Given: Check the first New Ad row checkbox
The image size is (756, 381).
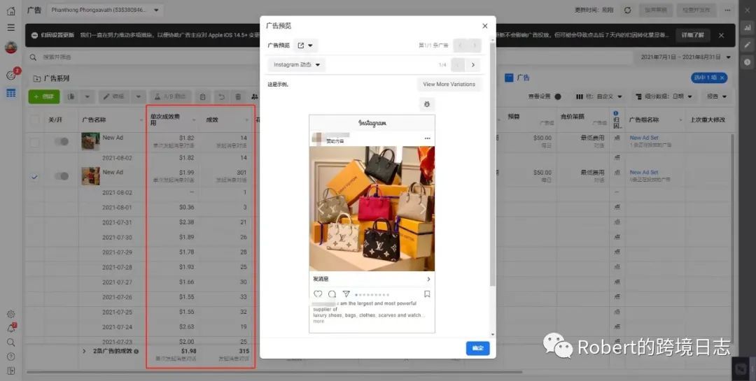Looking at the screenshot, I should pos(34,142).
